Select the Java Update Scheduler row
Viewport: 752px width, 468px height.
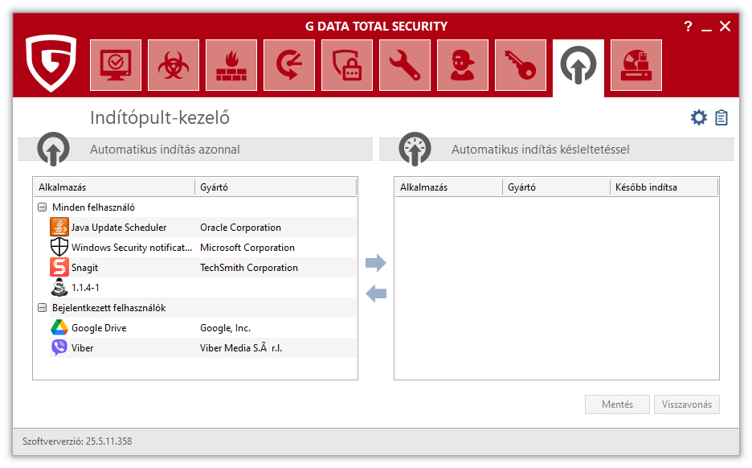pos(203,228)
